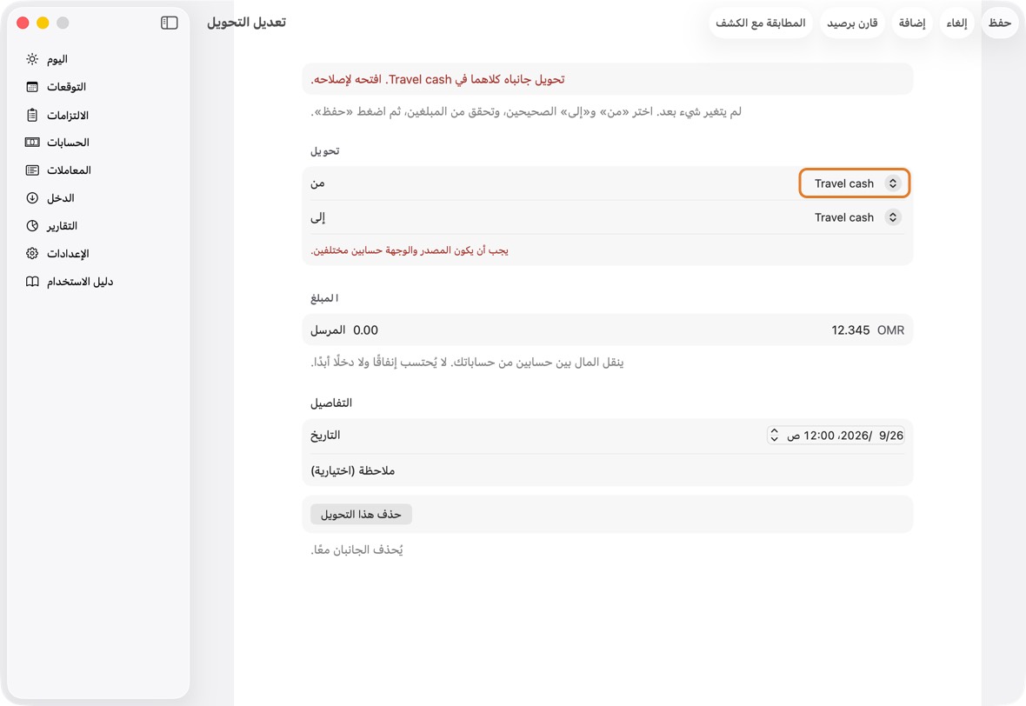Click the date stepper arrows

774,435
